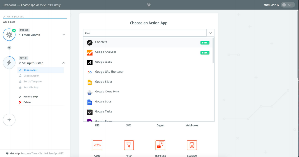
Task: Select Google Cloud Print from the results
Action: 148,92
